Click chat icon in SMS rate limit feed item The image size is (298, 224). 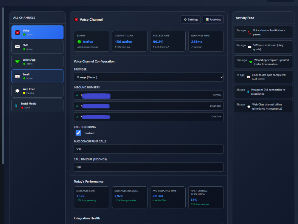tap(250, 47)
